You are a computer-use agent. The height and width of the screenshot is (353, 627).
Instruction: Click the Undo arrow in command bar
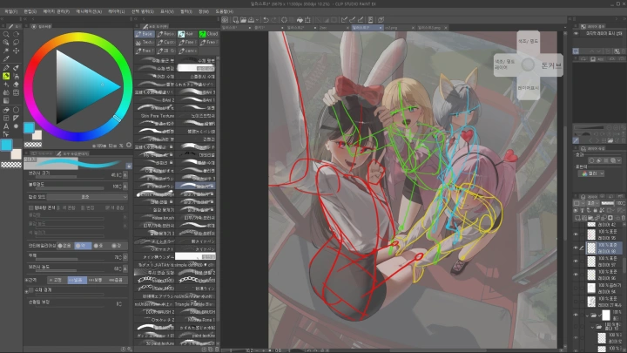(x=266, y=19)
